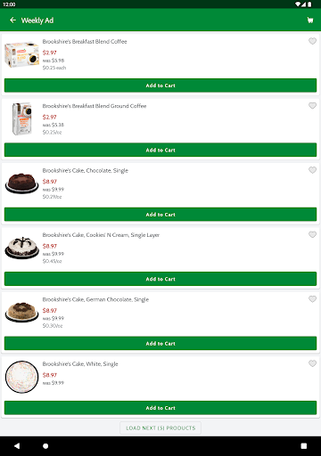This screenshot has width=321, height=456.
Task: Favorite Breakfast Blend Ground Coffee with heart
Action: point(312,105)
